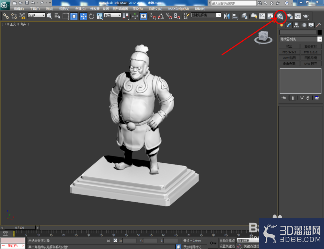
Task: Click the Unlink Selection broken-chain tool
Action: coord(14,16)
